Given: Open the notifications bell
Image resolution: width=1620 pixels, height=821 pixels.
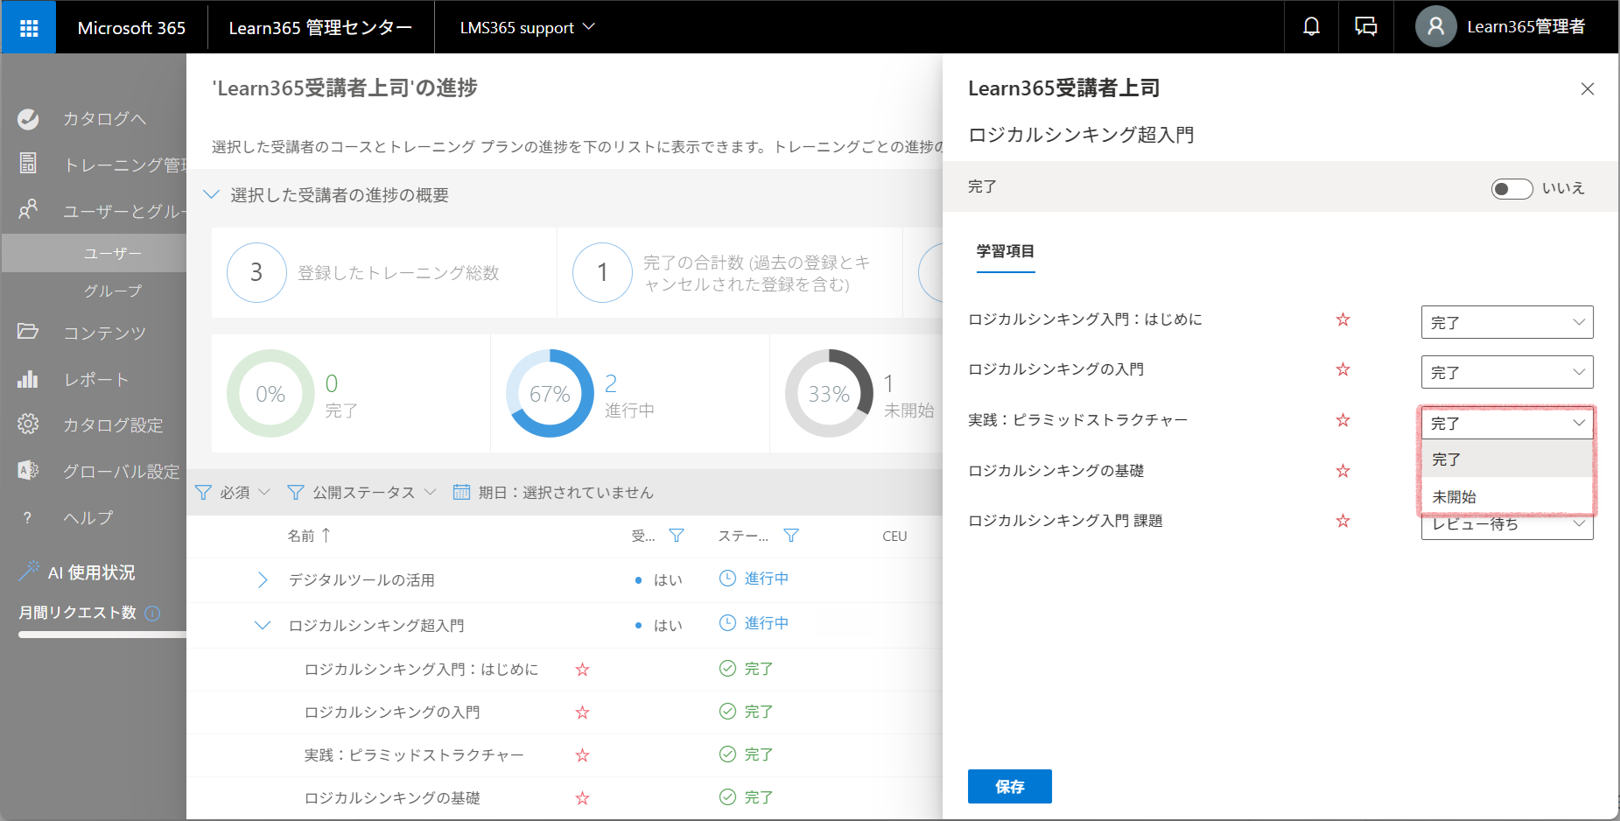Looking at the screenshot, I should (x=1311, y=27).
